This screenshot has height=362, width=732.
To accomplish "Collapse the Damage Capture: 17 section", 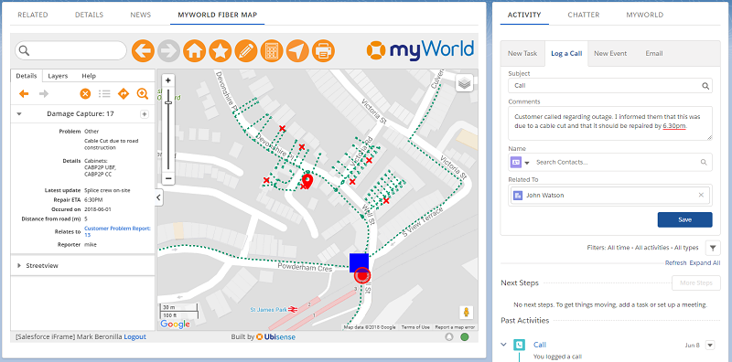I will click(19, 114).
